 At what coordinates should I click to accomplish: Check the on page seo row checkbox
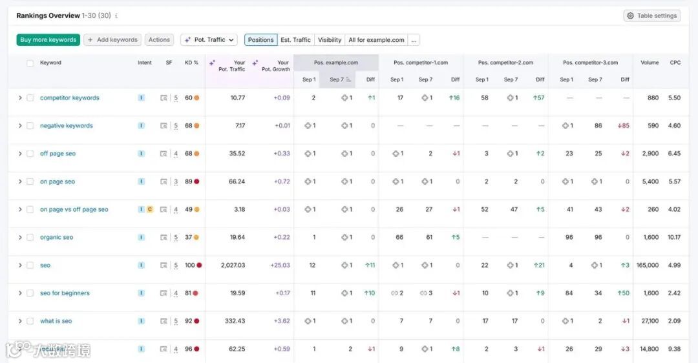coord(30,181)
